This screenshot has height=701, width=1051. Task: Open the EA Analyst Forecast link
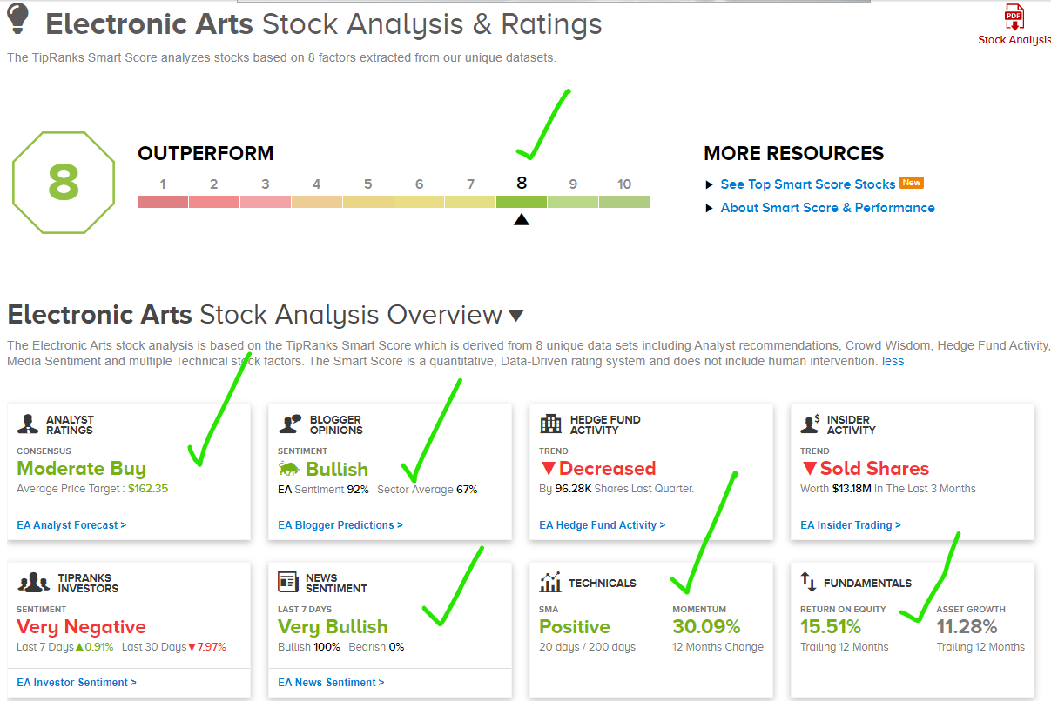pos(71,525)
